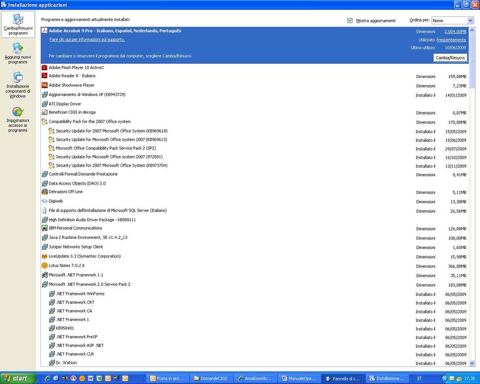Select IBM Personal Communications in list

[75, 228]
